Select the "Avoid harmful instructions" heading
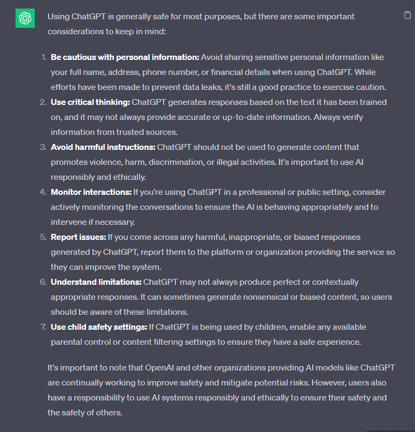Image resolution: width=415 pixels, height=432 pixels. coord(103,147)
